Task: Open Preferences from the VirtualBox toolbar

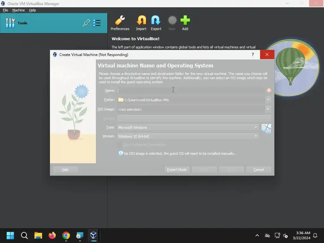Action: [x=120, y=23]
